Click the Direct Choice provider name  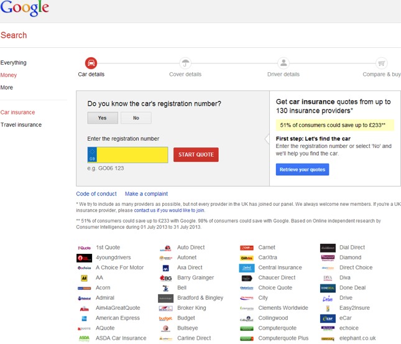click(356, 267)
